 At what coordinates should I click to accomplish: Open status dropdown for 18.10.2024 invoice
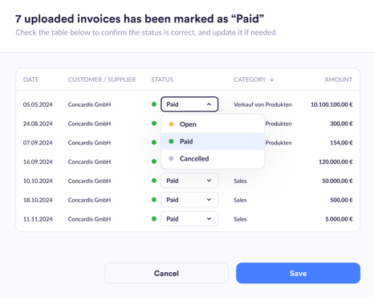189,200
